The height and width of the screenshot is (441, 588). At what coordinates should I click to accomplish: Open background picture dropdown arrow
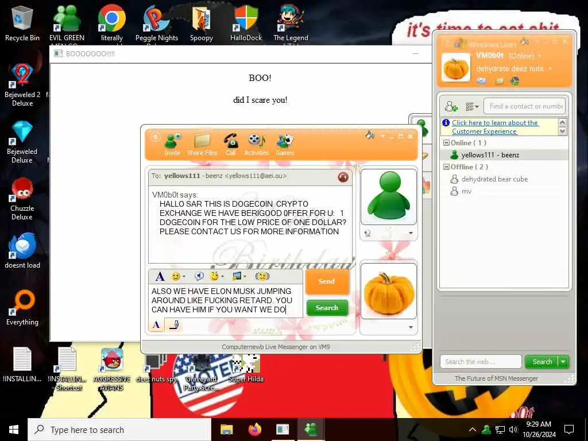click(245, 277)
